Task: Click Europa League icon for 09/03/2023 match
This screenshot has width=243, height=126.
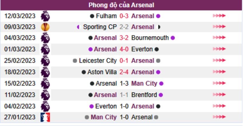Action: (x=45, y=27)
